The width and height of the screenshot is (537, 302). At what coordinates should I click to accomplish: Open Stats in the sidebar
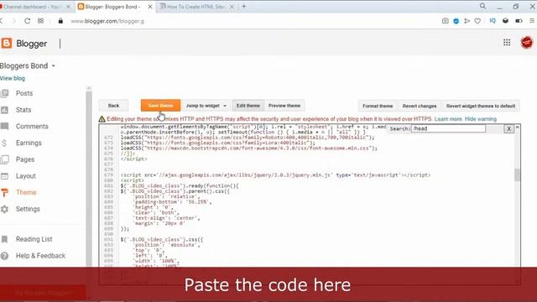coord(23,110)
